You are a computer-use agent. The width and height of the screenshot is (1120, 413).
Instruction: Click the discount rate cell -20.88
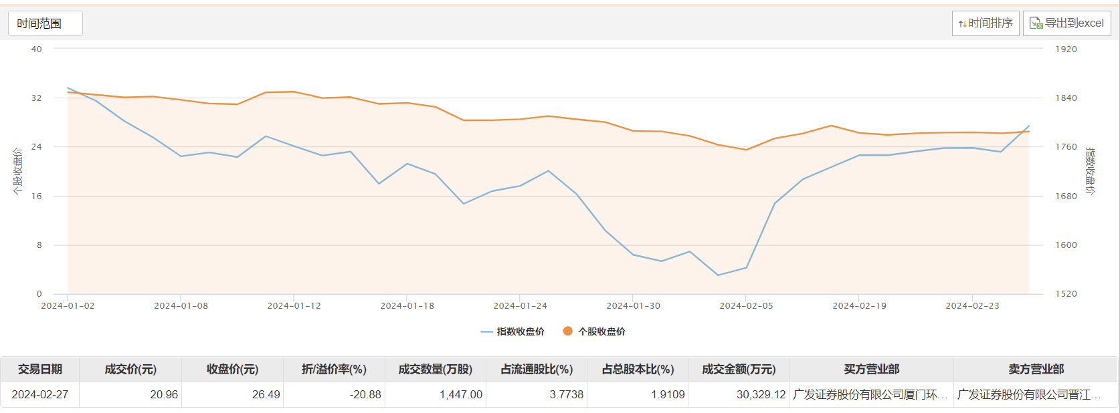(x=335, y=394)
